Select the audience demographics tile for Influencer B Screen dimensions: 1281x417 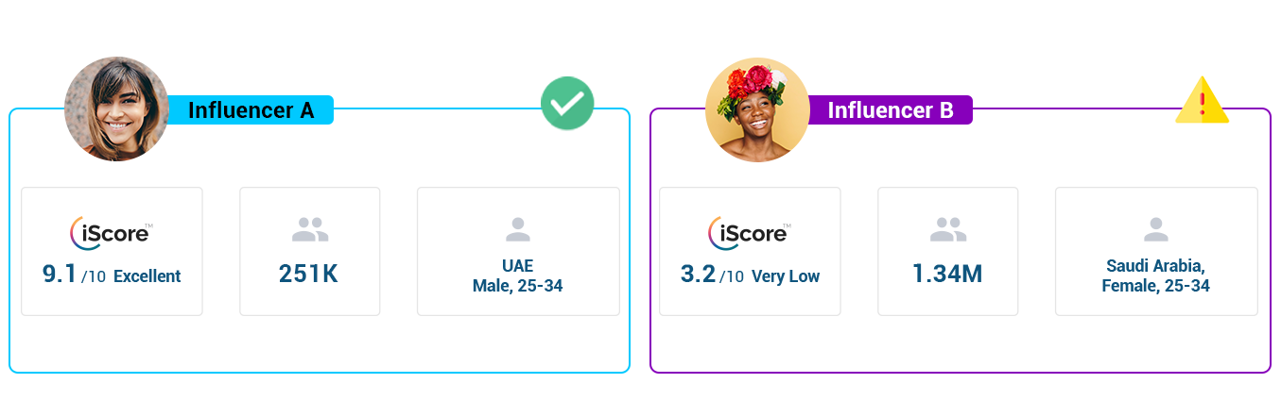click(x=1156, y=251)
